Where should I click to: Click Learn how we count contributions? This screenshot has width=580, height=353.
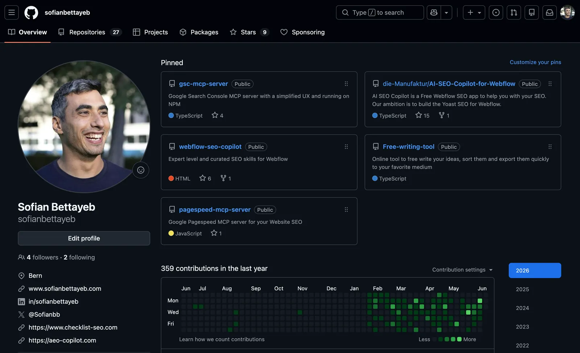(x=222, y=339)
